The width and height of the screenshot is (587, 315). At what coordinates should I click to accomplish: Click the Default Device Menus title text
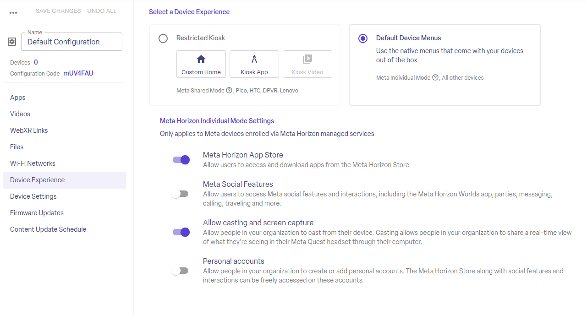409,38
